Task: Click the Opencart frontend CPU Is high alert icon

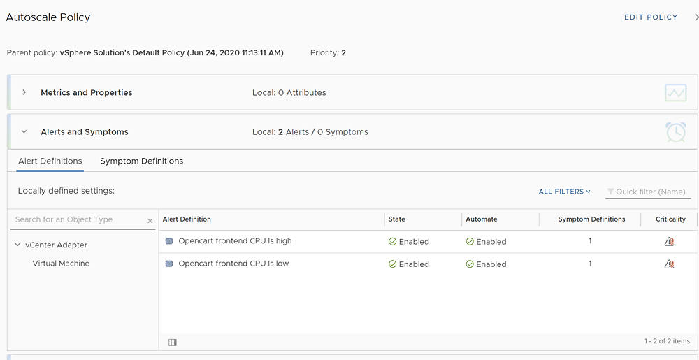Action: click(x=169, y=241)
